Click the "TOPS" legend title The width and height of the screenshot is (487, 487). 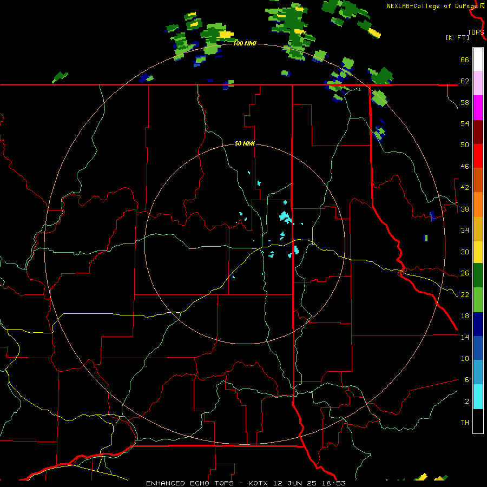coord(476,32)
